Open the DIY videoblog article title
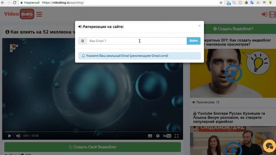 pos(237,42)
